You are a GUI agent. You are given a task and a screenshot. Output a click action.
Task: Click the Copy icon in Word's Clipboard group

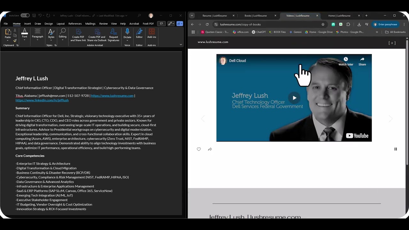pos(15,35)
